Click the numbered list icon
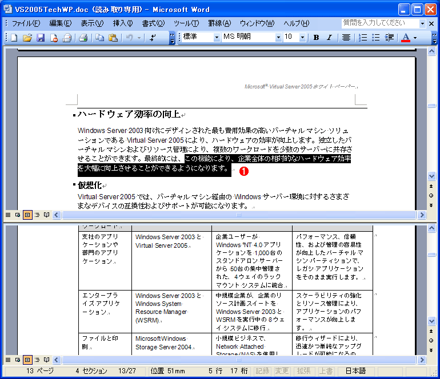This screenshot has height=379, width=440. click(363, 37)
